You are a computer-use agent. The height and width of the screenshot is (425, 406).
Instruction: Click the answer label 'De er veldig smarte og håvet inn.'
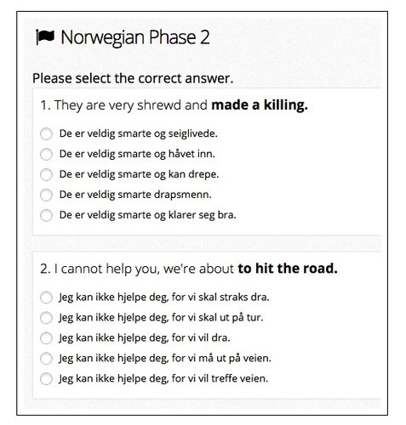(x=137, y=154)
